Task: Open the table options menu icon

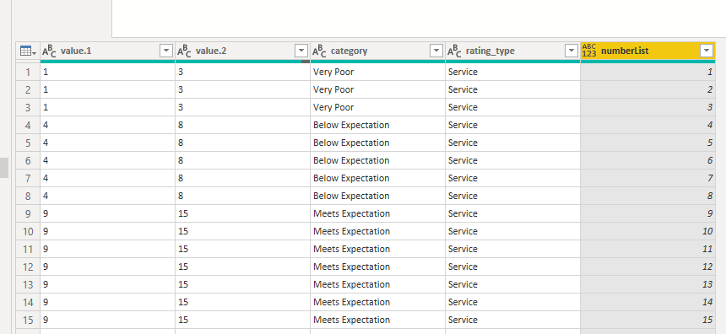Action: pyautogui.click(x=28, y=51)
